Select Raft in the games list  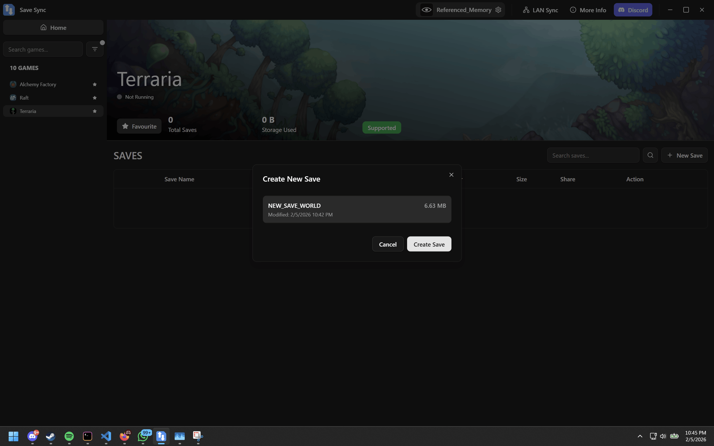click(x=24, y=98)
